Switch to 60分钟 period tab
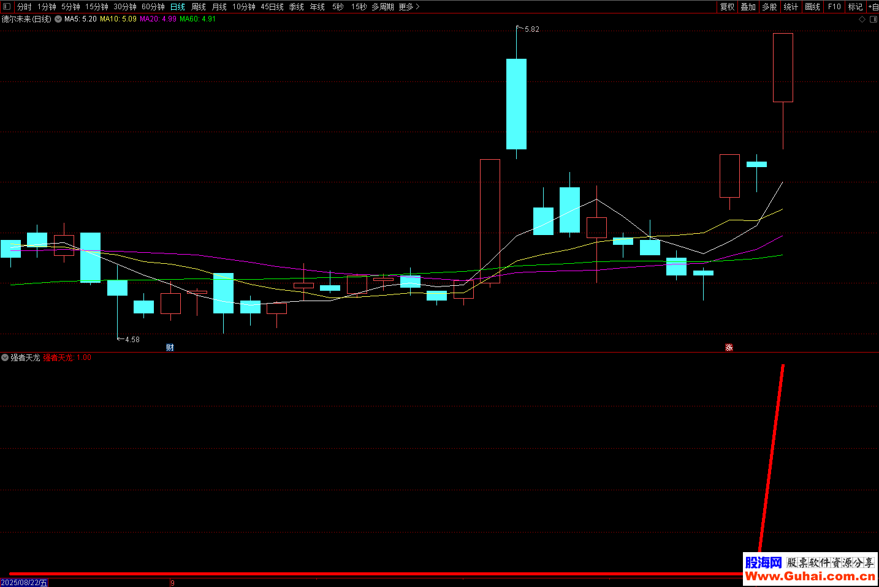The image size is (879, 587). pyautogui.click(x=153, y=7)
